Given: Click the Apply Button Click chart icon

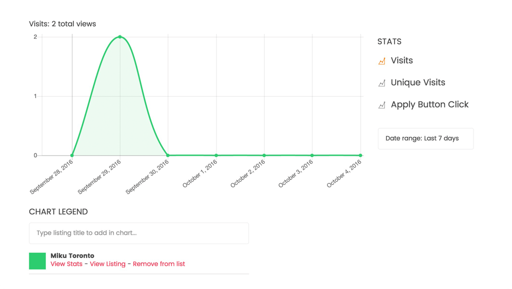Looking at the screenshot, I should [x=382, y=105].
